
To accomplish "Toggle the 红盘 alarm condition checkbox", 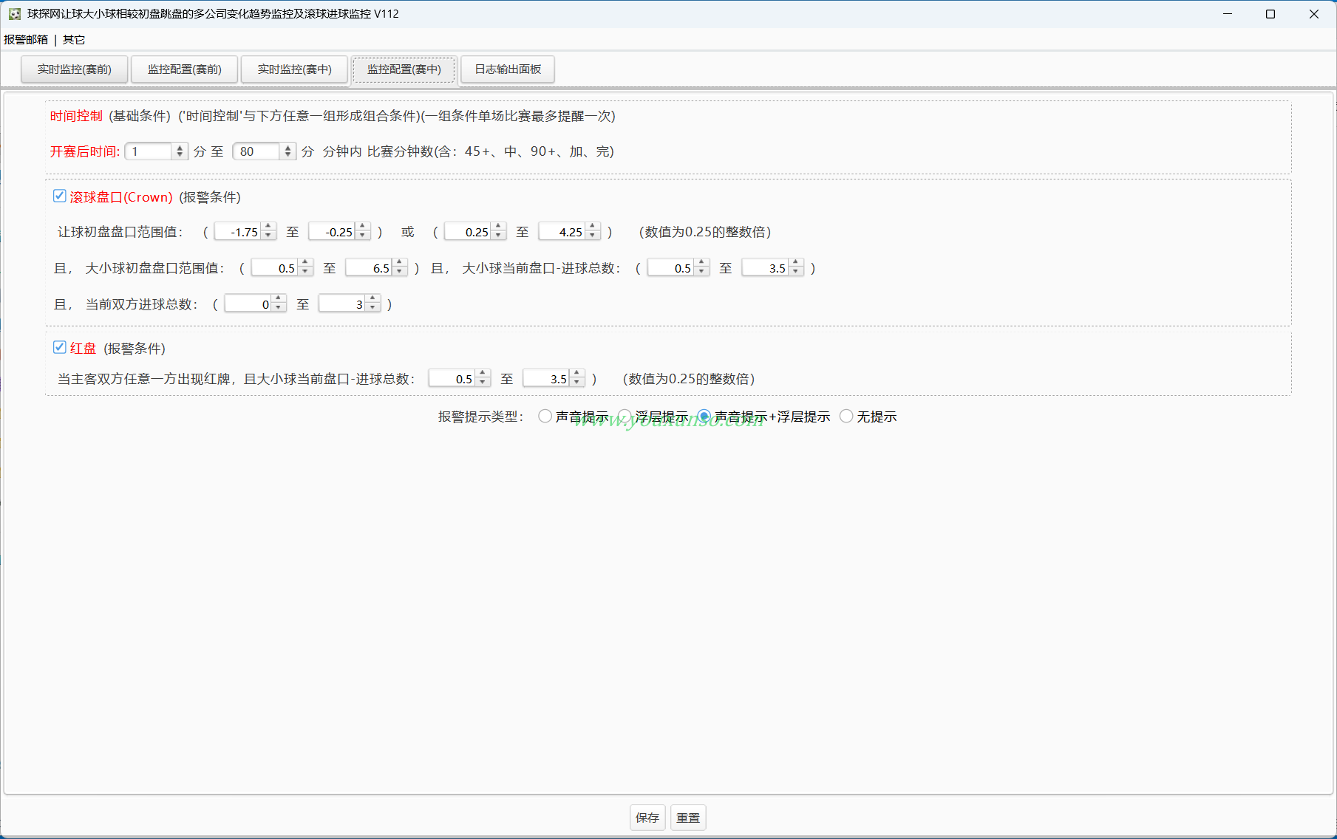I will click(60, 347).
